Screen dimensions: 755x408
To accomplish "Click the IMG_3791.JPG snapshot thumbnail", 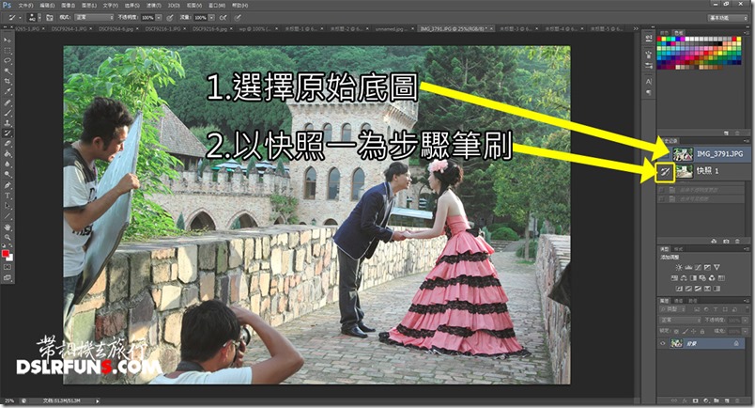I will click(682, 154).
